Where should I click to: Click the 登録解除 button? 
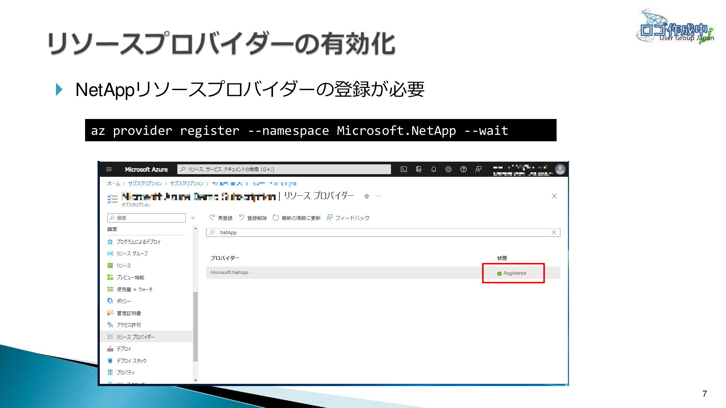[253, 218]
